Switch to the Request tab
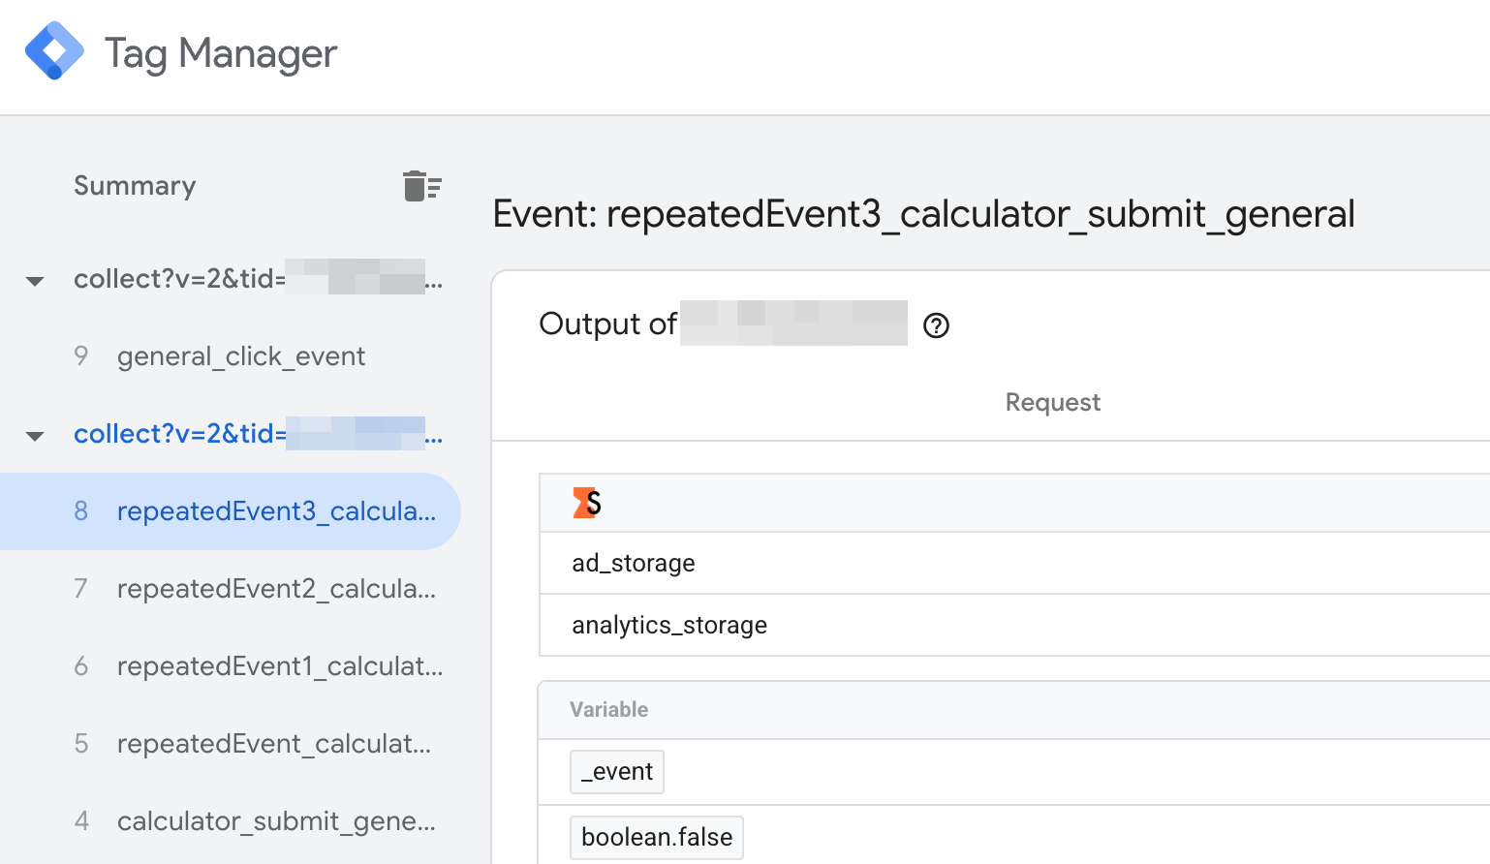Image resolution: width=1490 pixels, height=864 pixels. point(1052,402)
